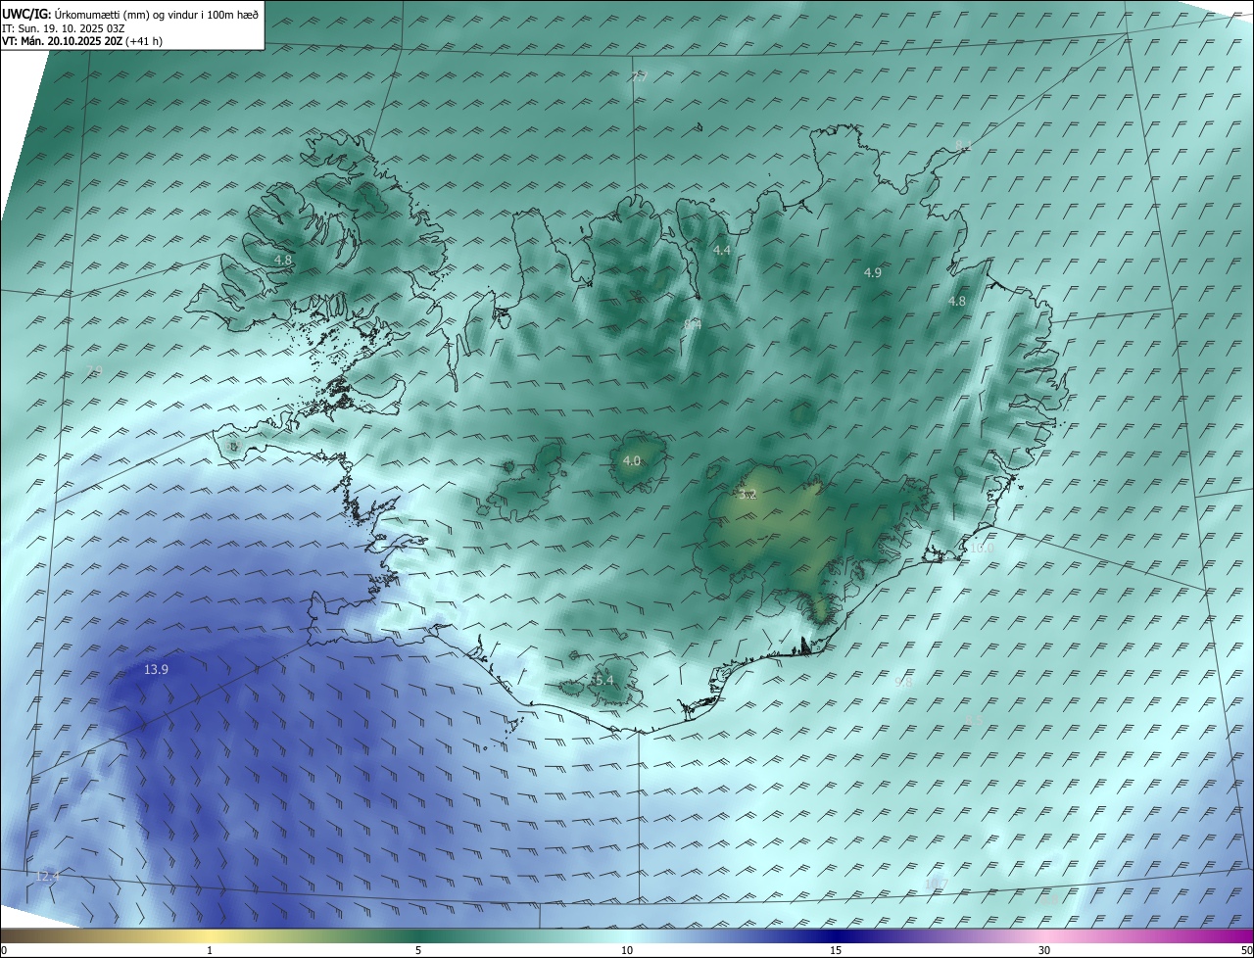
Task: Click the 4.9 value in northeast Iceland
Action: (873, 273)
